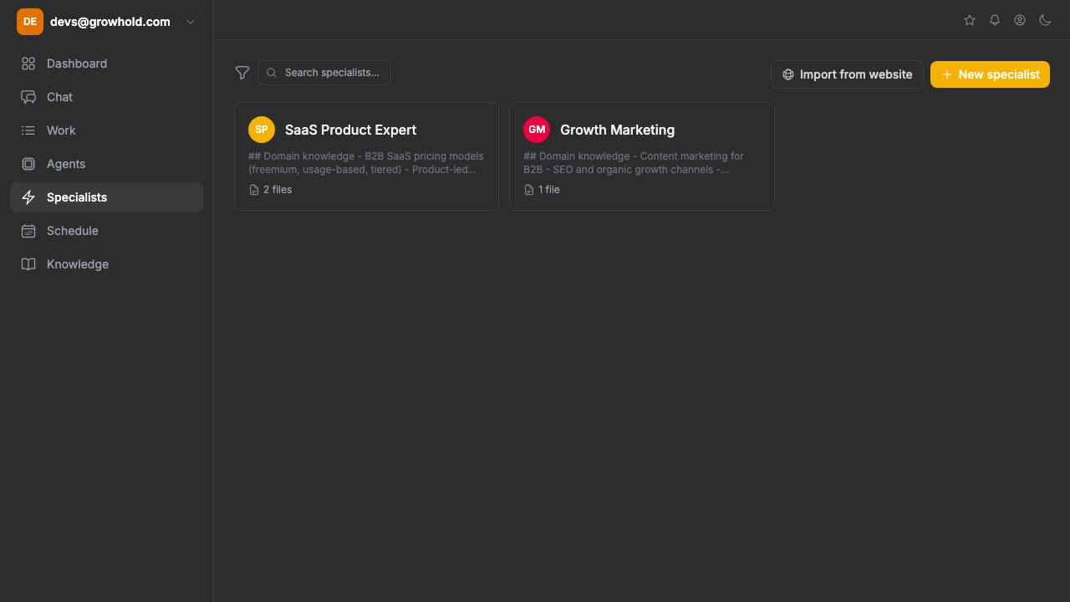Click the star favorites icon
Screen dimensions: 1070x602
970,20
